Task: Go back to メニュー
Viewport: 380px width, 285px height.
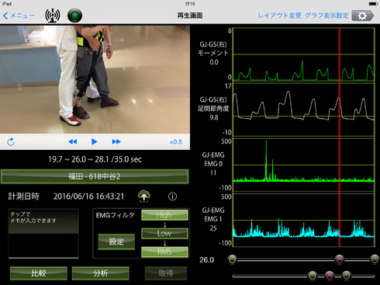Action: coord(19,16)
